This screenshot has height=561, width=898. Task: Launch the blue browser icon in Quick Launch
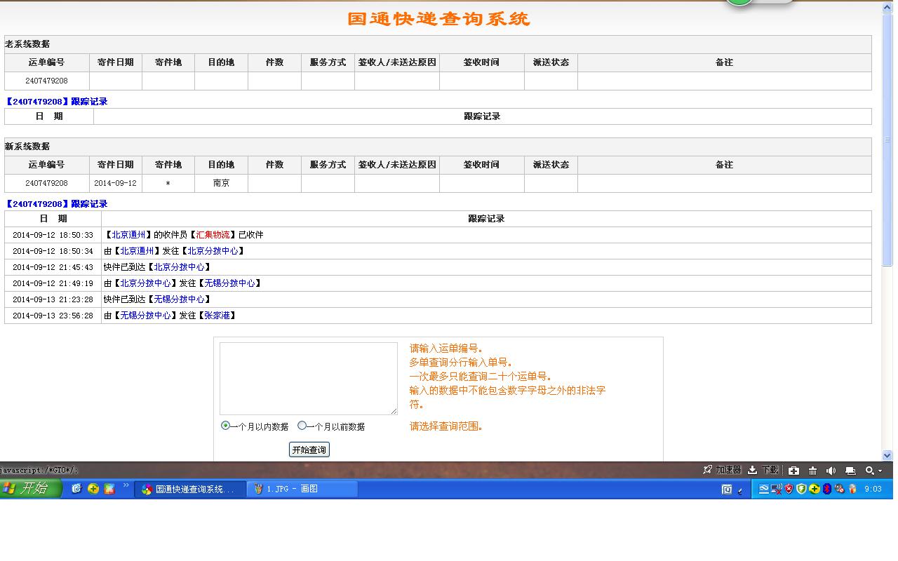[x=76, y=489]
